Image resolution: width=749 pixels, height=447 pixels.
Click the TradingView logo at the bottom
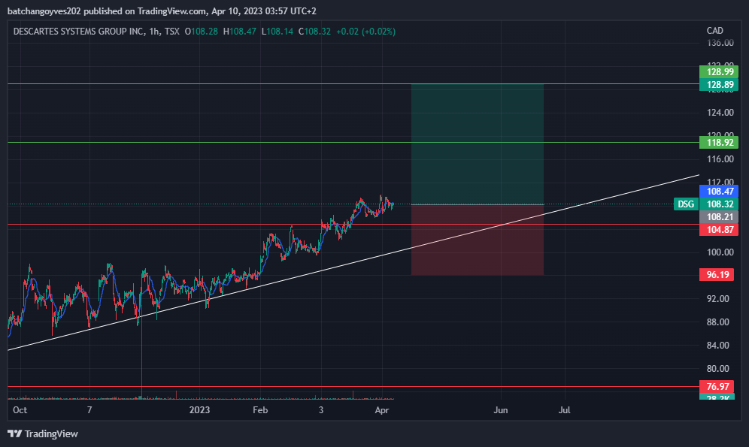[43, 433]
